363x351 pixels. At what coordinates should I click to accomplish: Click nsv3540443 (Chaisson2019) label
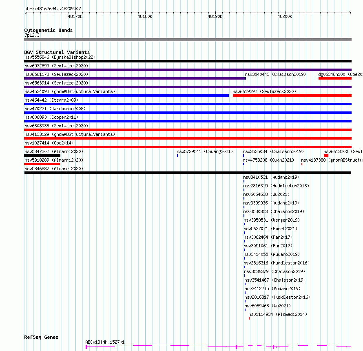click(275, 74)
